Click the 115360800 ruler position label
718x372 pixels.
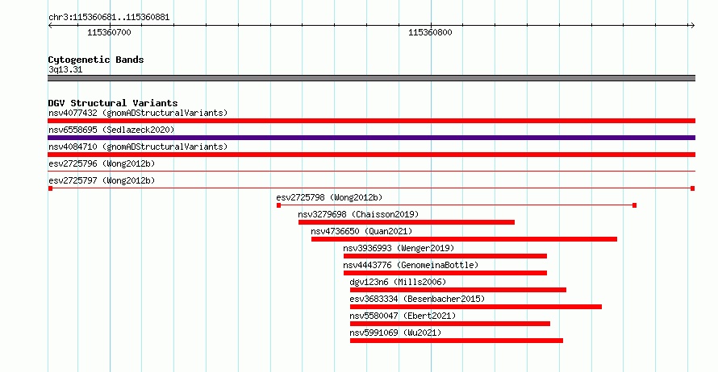(430, 32)
